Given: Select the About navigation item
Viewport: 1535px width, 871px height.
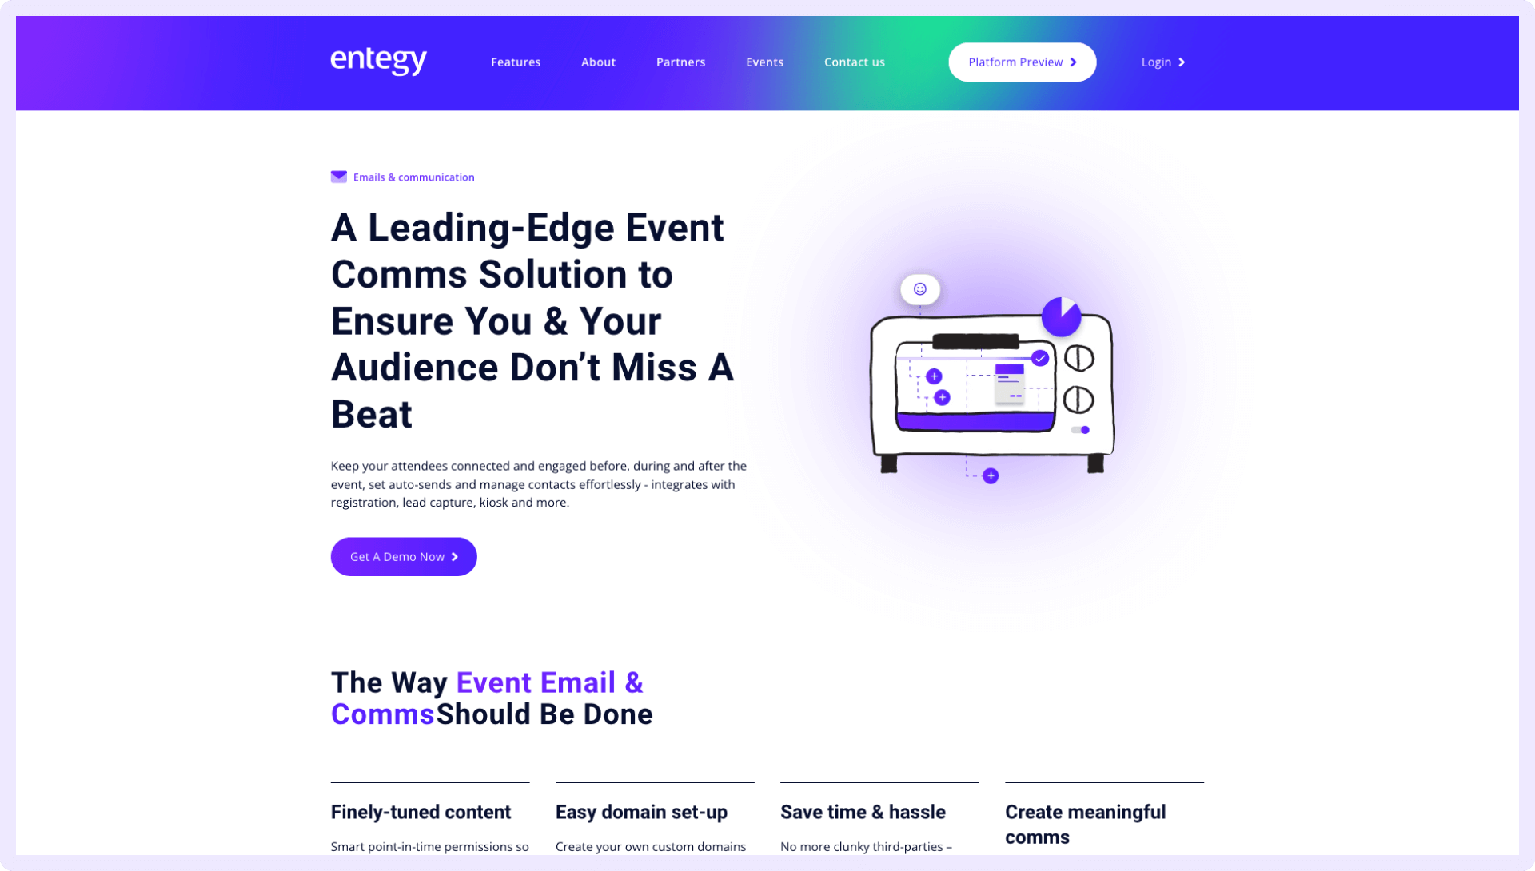Looking at the screenshot, I should (599, 61).
